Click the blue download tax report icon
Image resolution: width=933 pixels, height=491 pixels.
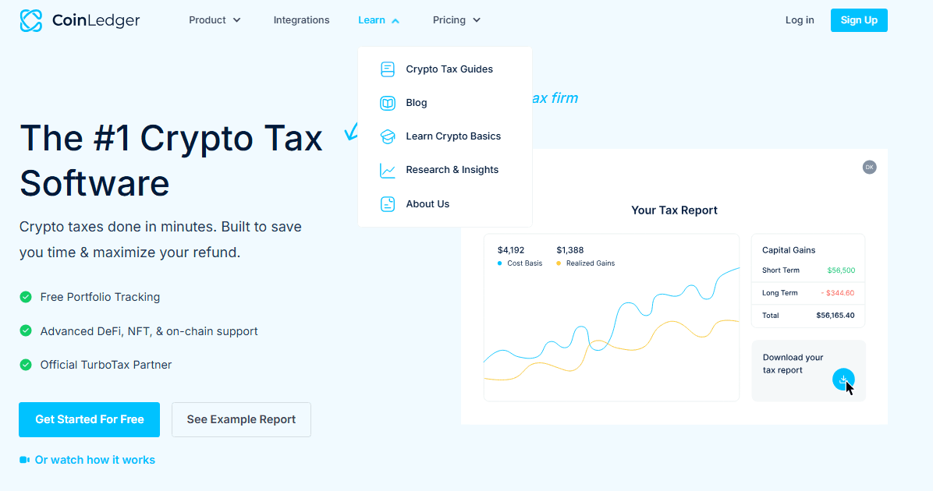click(x=843, y=380)
